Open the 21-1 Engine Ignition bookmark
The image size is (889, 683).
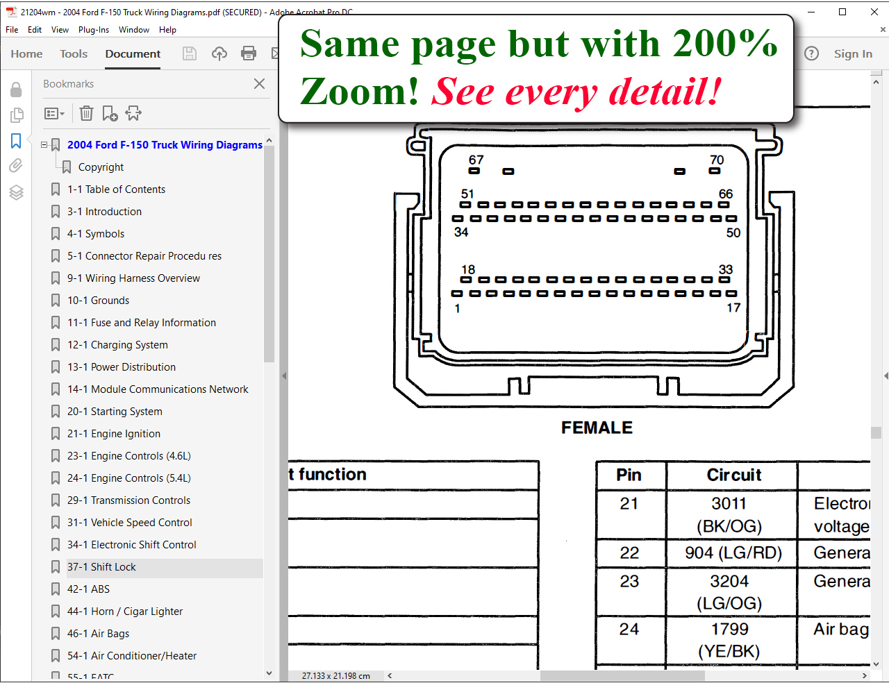(x=114, y=434)
